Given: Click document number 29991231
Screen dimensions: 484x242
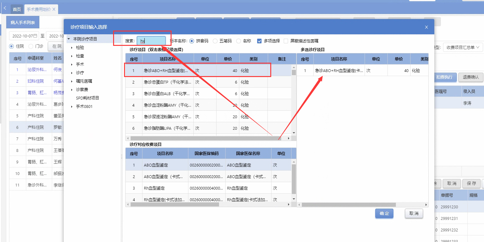Looking at the screenshot, I should (x=449, y=219).
